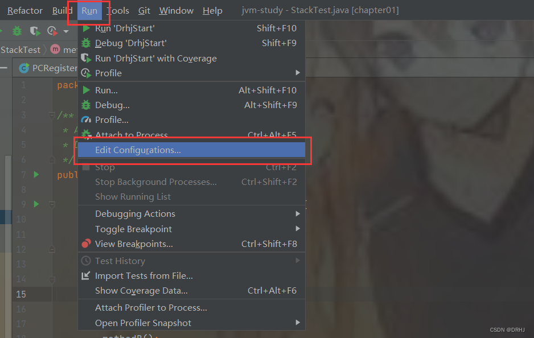Open the Refactor menu
Image resolution: width=534 pixels, height=338 pixels.
(25, 11)
